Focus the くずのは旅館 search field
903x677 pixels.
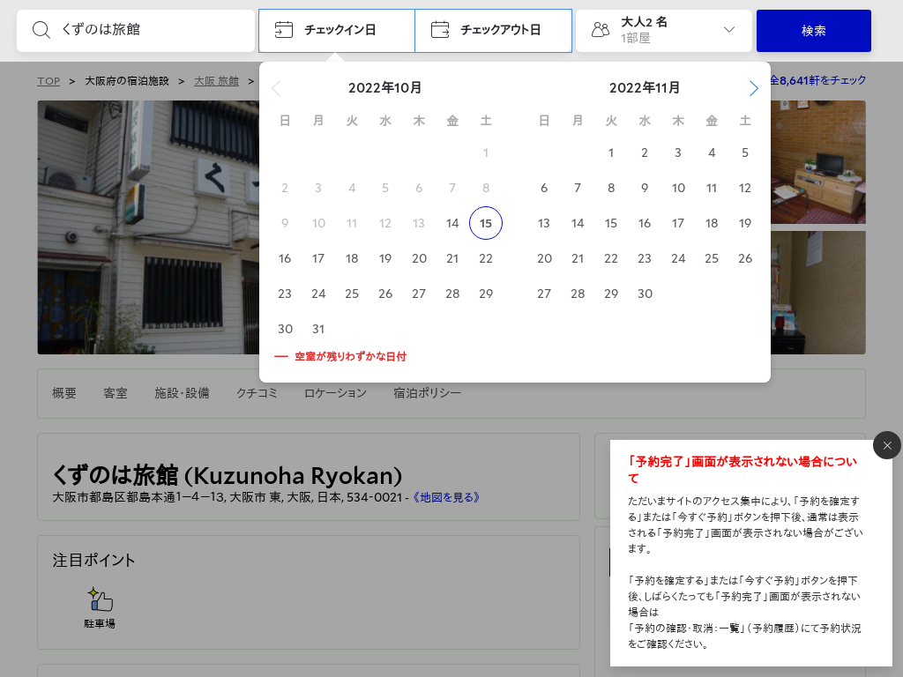[136, 31]
